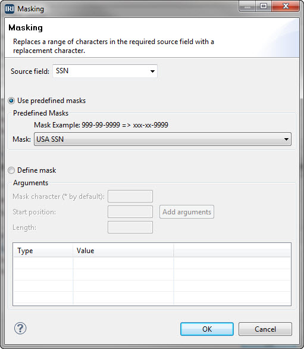
Task: Maximize the Masking dialog window
Action: tap(264, 6)
